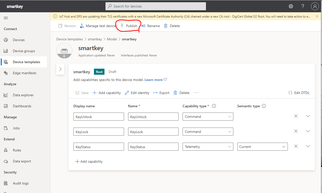Viewport: 322px width, 193px height.
Task: Delete the template from top toolbar
Action: pos(172,26)
